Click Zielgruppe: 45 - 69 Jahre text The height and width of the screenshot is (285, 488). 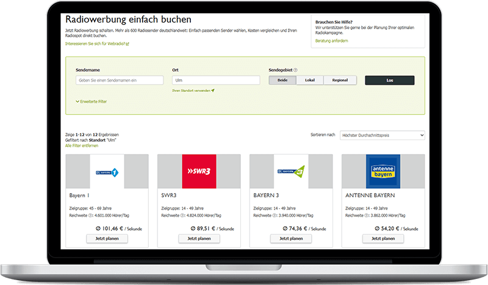[90, 208]
